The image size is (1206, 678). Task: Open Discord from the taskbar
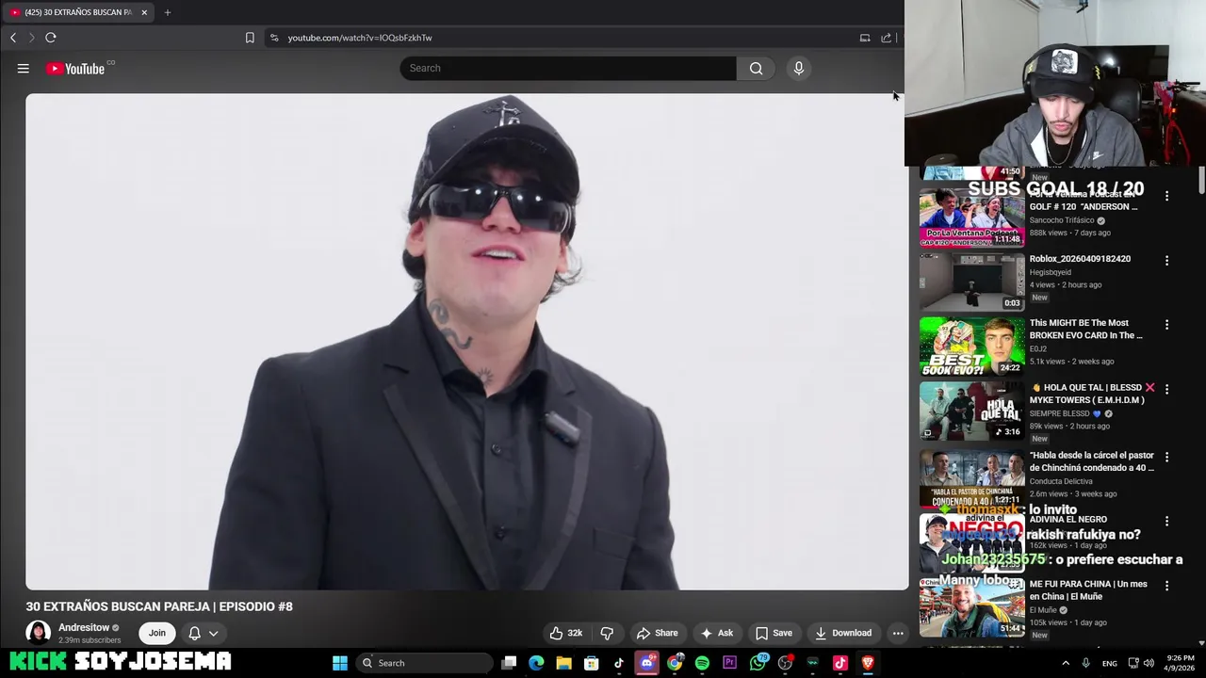pos(646,663)
